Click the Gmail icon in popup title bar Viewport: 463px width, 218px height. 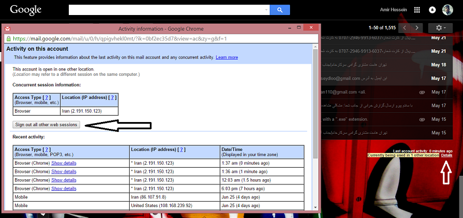click(x=8, y=28)
